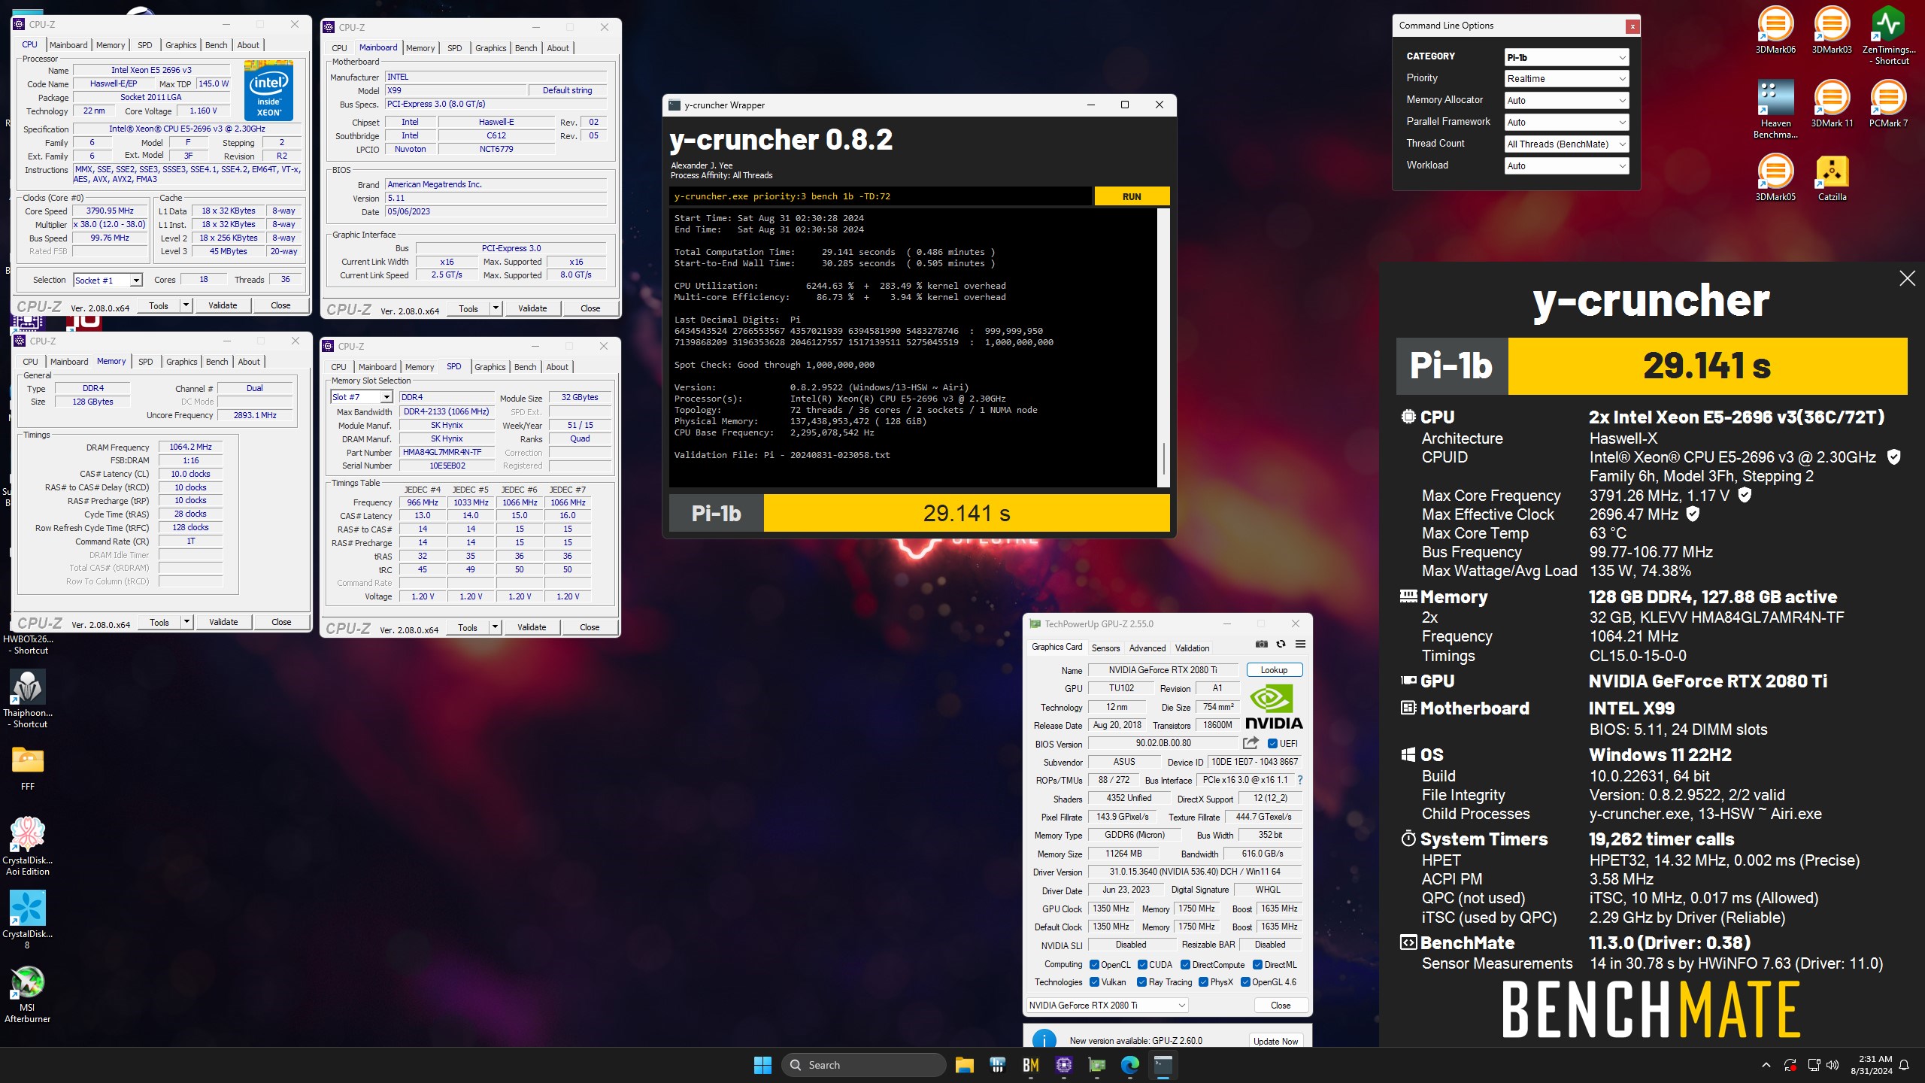Click the Bus Interface question mark in GPU-Z
1925x1083 pixels.
click(1300, 780)
